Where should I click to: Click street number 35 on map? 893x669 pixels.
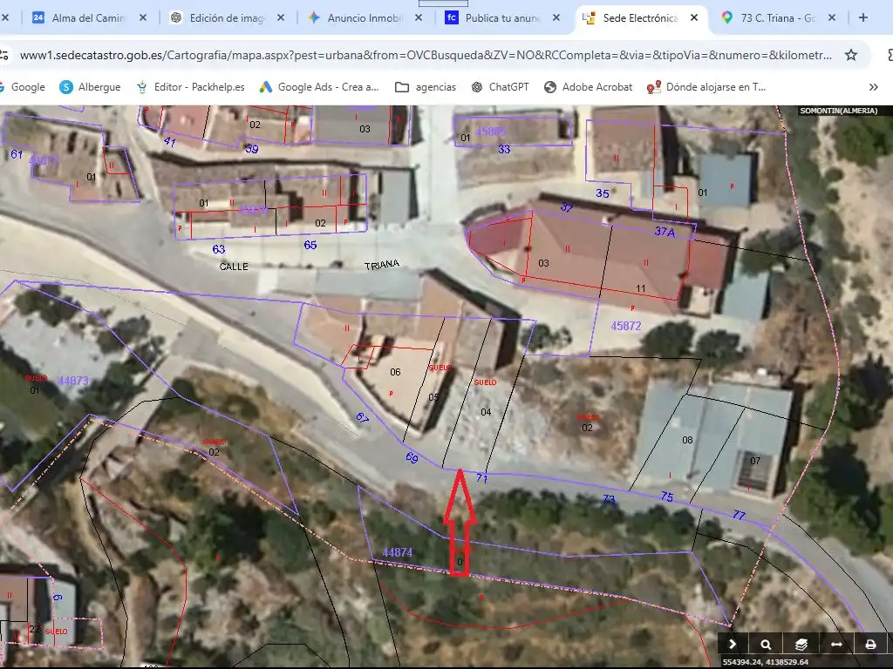[603, 193]
